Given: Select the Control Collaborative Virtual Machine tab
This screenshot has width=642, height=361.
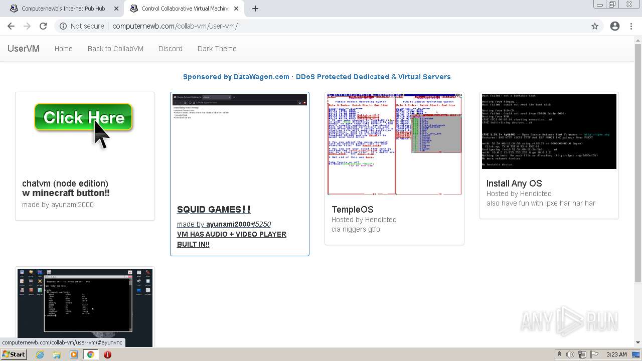Looking at the screenshot, I should click(x=185, y=9).
